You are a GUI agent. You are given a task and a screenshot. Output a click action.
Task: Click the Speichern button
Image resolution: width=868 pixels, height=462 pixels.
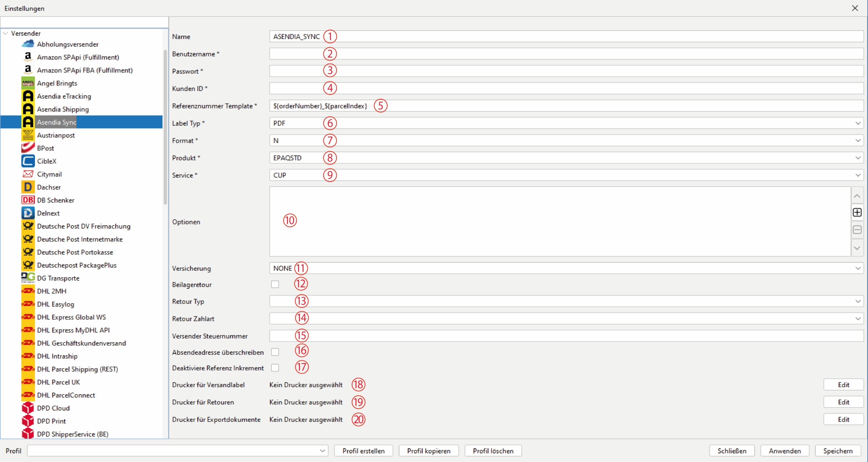point(838,450)
